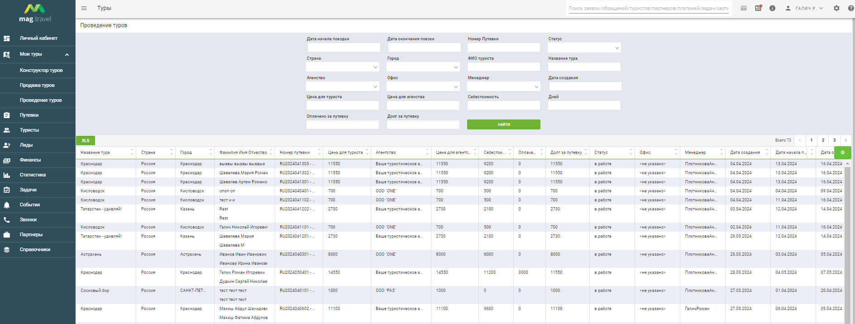The height and width of the screenshot is (324, 855).
Task: Export table with XLS button
Action: 86,141
